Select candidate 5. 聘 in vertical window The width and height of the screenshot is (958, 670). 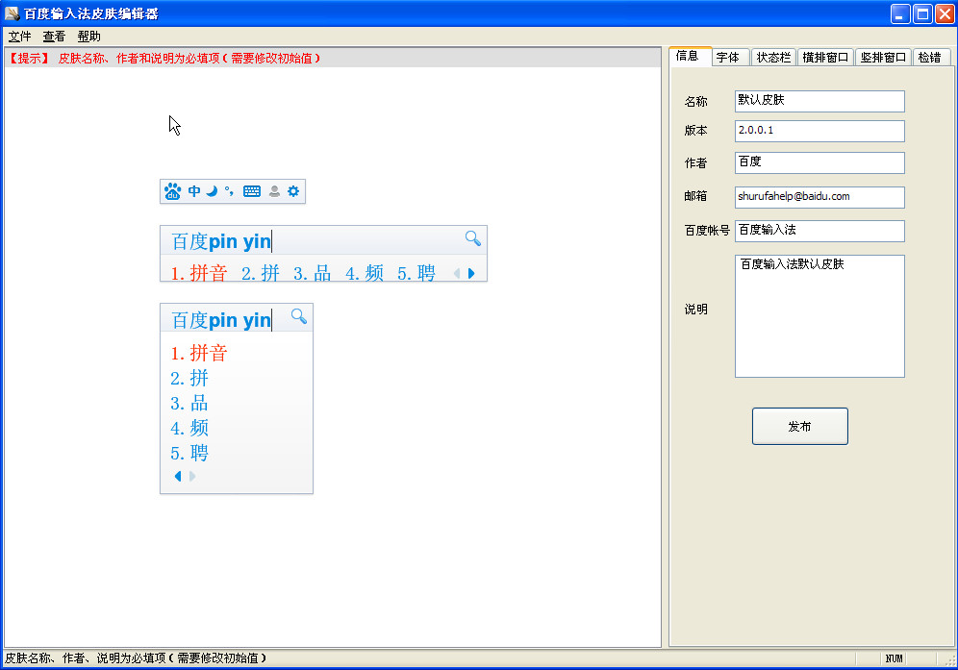click(x=189, y=453)
